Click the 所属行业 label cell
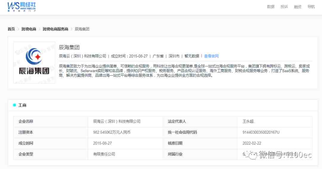Image resolution: width=322 pixels, height=169 pixels. point(200,154)
